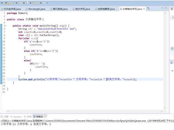Click the editor vertical scrollbar down arrow
174x130 pixels.
pyautogui.click(x=165, y=108)
